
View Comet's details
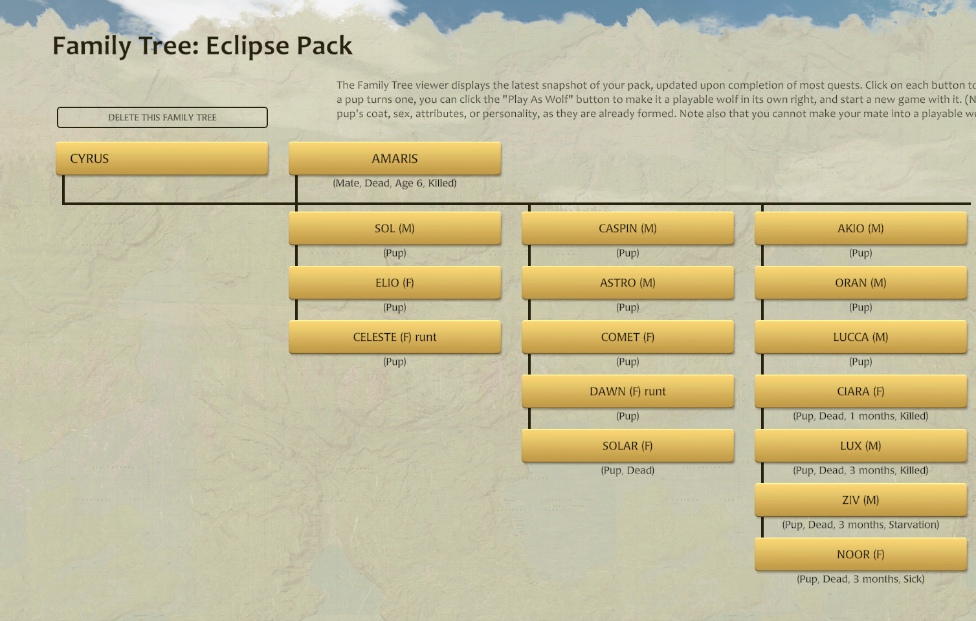tap(627, 336)
